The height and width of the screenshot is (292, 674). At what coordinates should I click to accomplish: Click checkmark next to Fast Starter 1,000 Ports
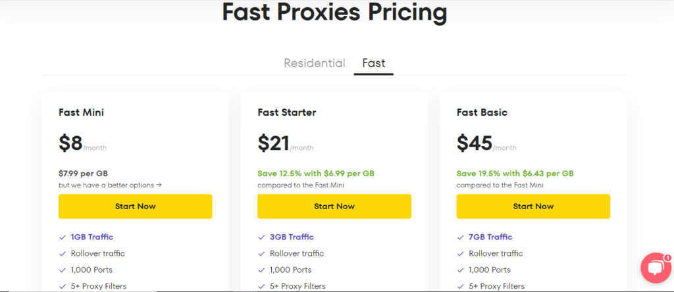point(261,270)
